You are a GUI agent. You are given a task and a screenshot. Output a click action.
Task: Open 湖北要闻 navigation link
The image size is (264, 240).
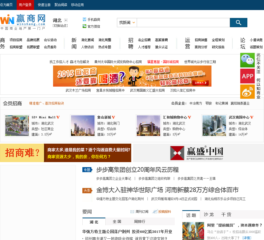point(88,40)
